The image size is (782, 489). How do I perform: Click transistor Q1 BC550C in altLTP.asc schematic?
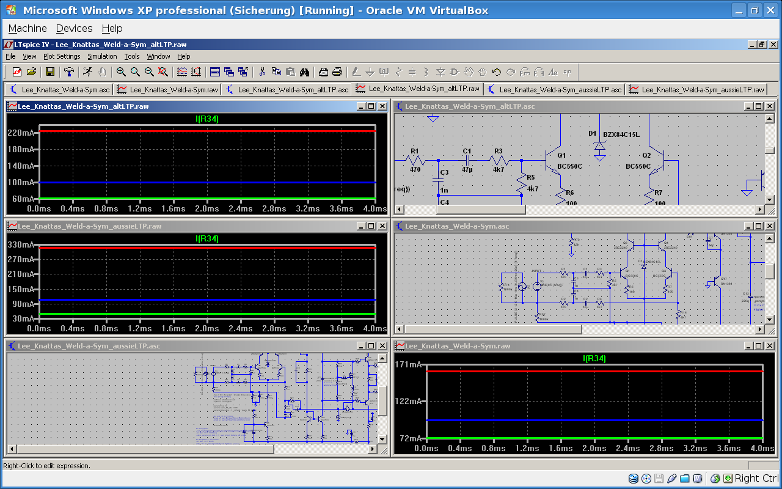(x=554, y=160)
